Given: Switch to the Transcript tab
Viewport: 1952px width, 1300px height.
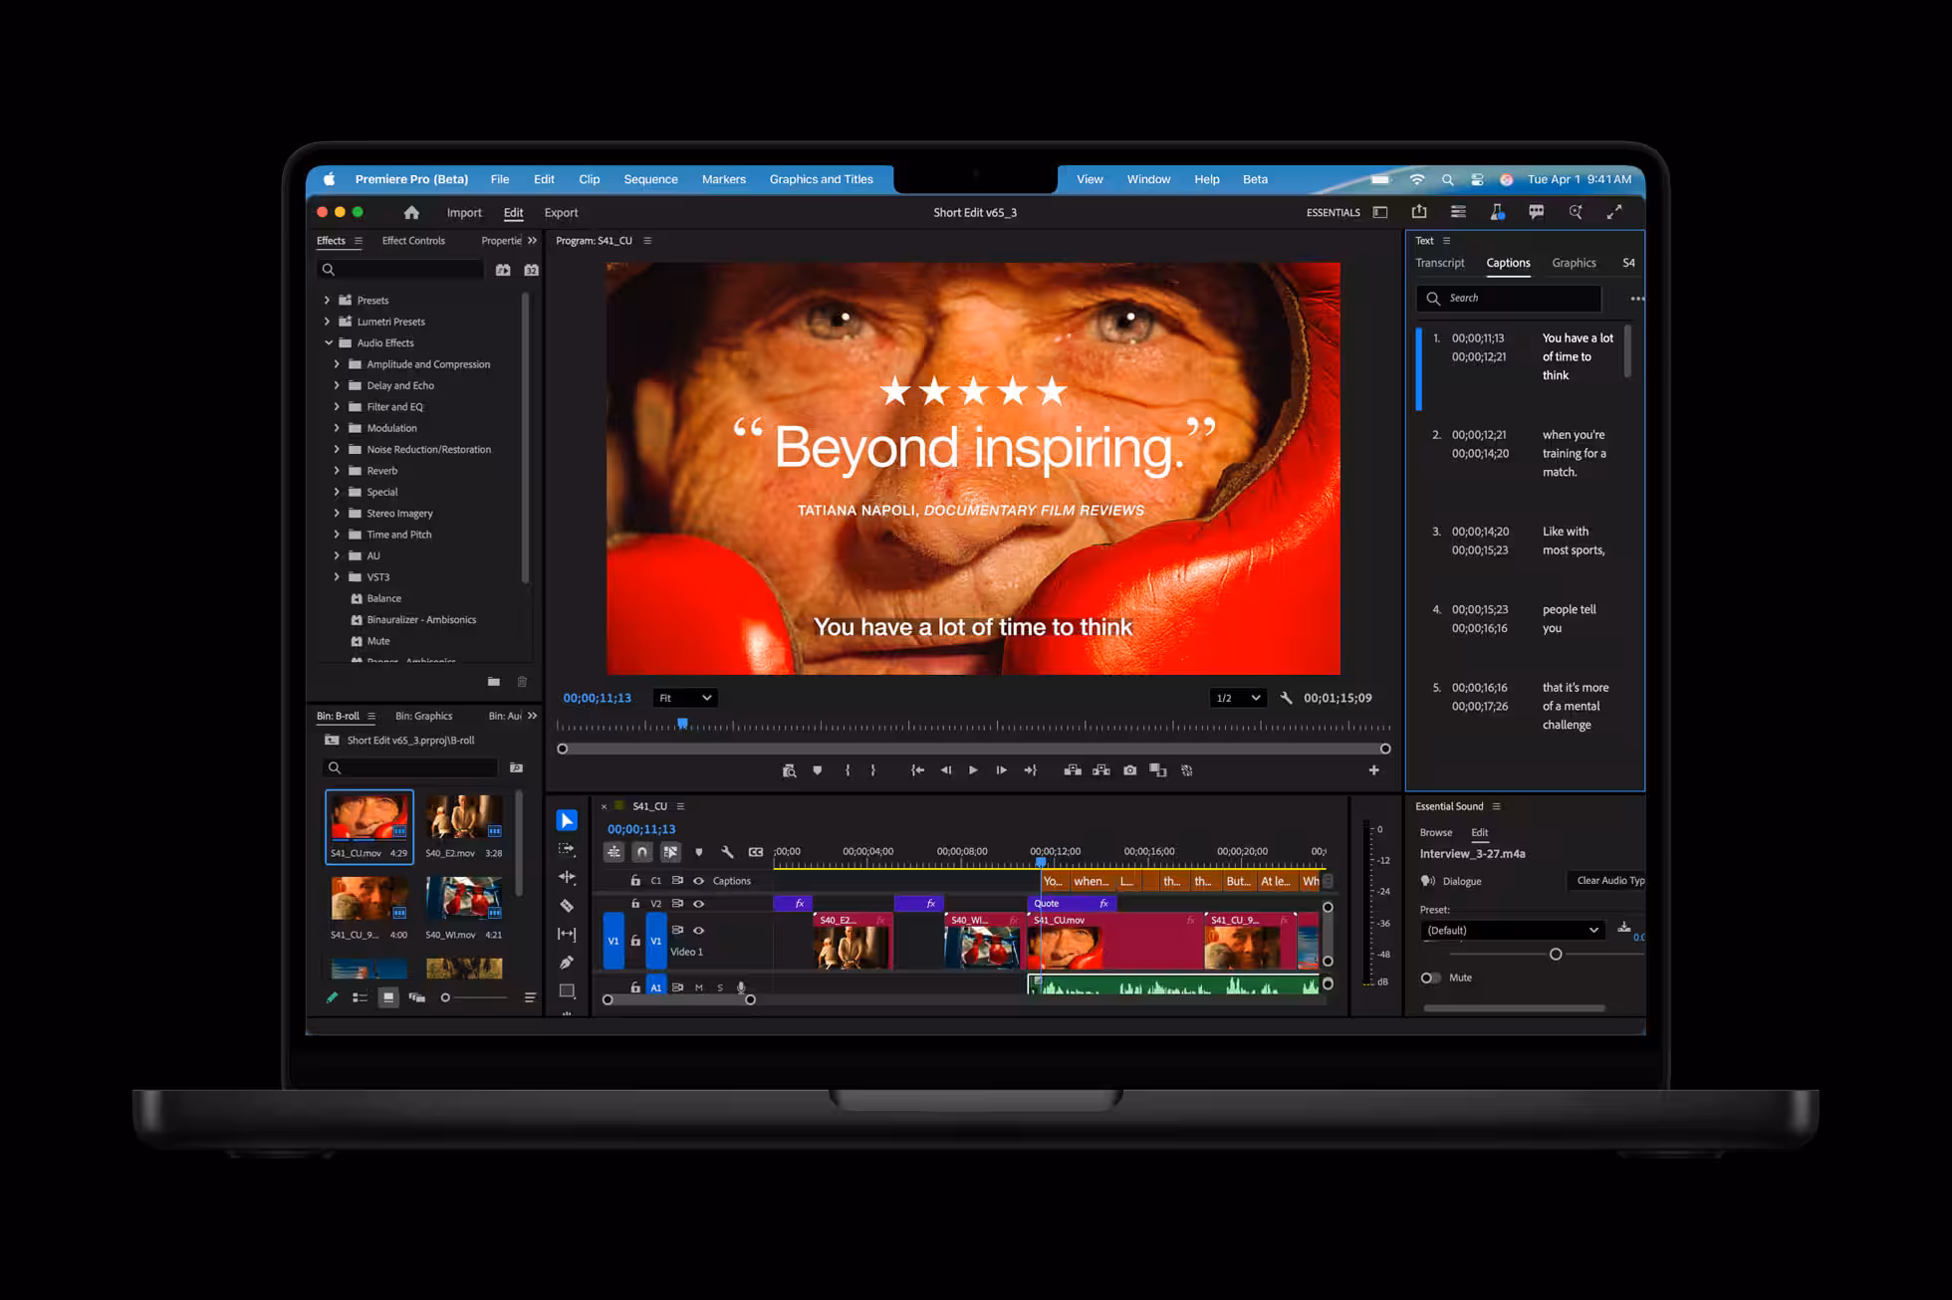Looking at the screenshot, I should pyautogui.click(x=1439, y=263).
